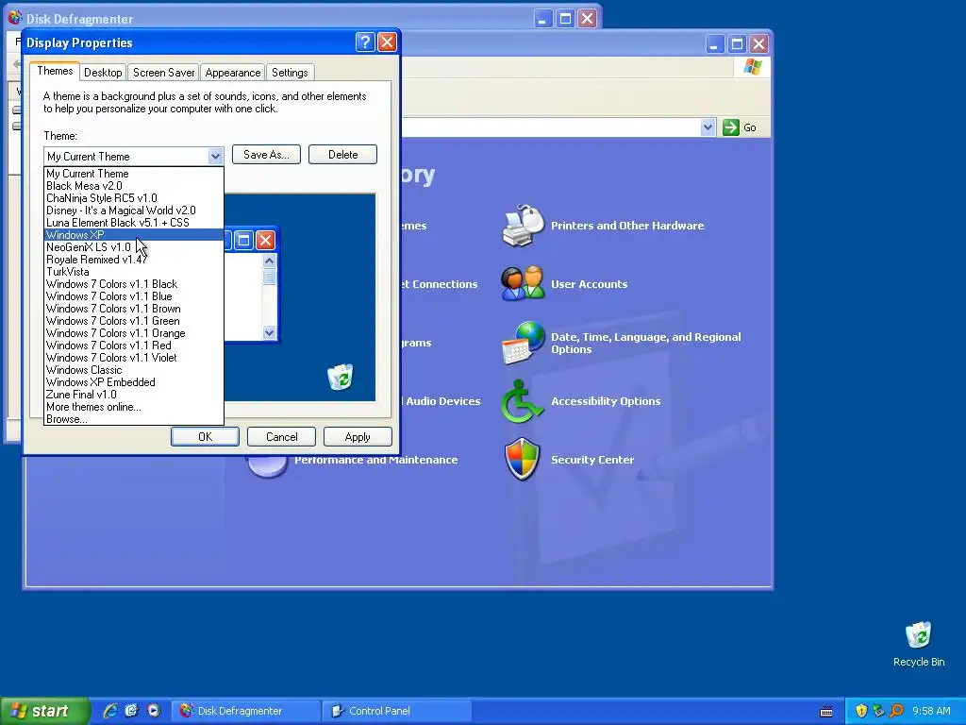Switch to the Desktop tab
This screenshot has height=725, width=966.
click(103, 72)
